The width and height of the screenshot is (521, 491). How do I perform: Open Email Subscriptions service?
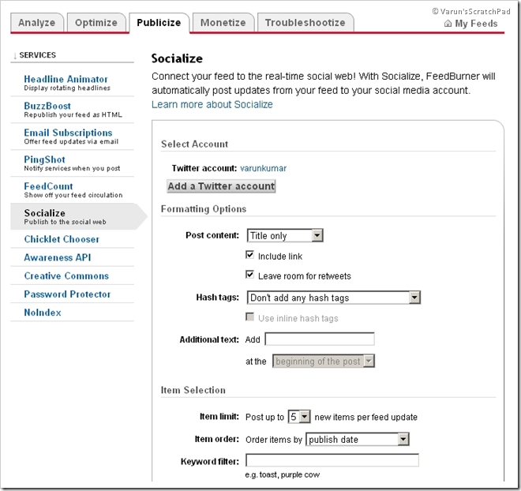(68, 133)
